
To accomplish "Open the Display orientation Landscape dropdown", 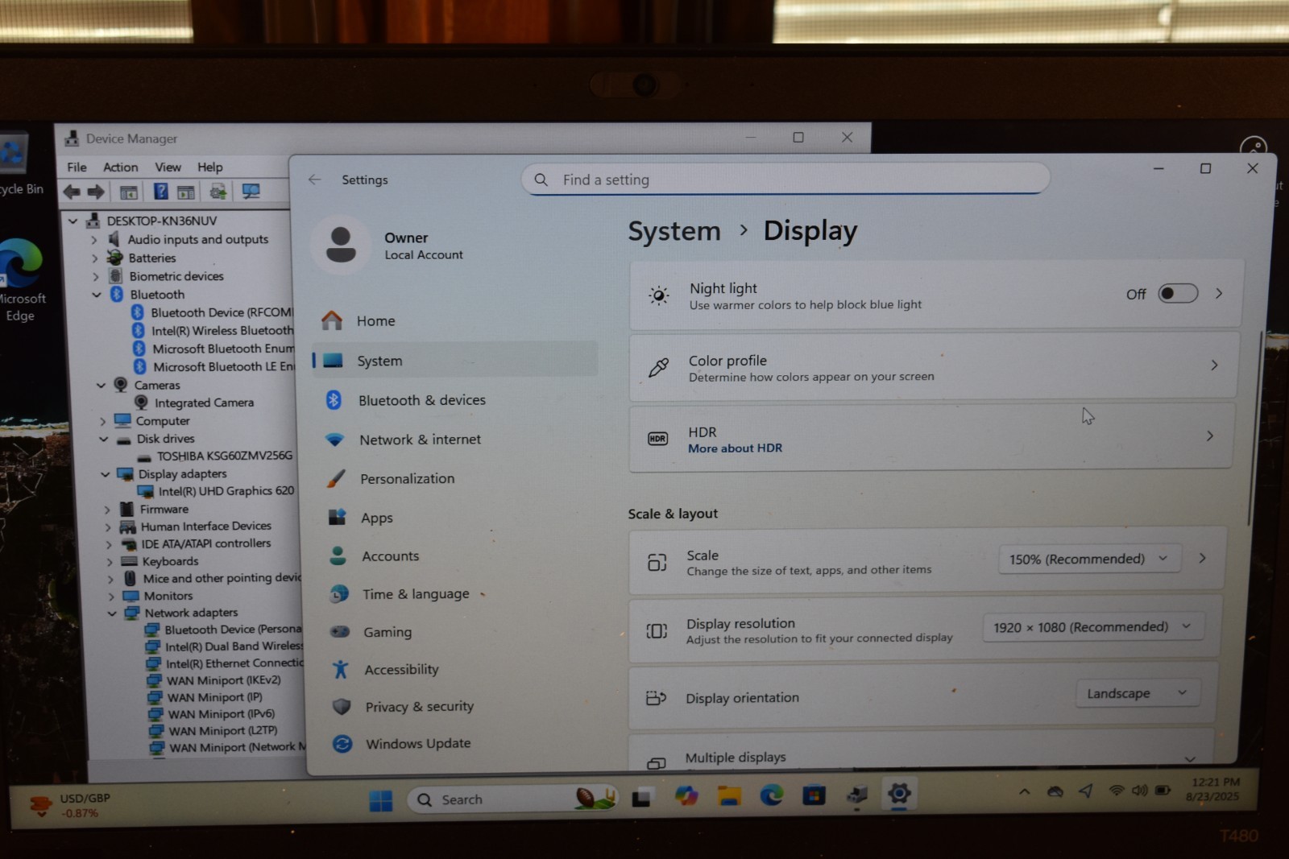I will 1138,693.
